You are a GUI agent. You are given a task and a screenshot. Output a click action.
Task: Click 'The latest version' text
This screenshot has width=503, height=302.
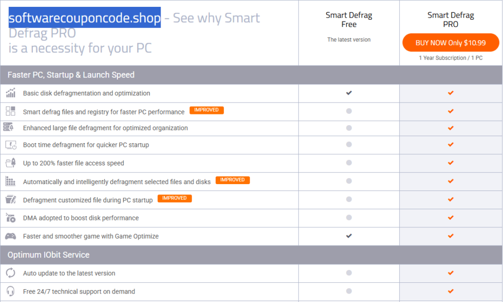pos(349,39)
